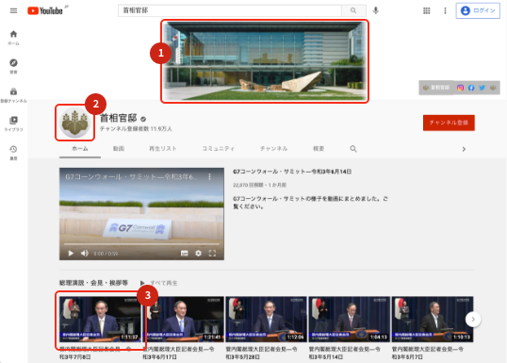
Task: Expand more tabs with right chevron
Action: (x=464, y=149)
